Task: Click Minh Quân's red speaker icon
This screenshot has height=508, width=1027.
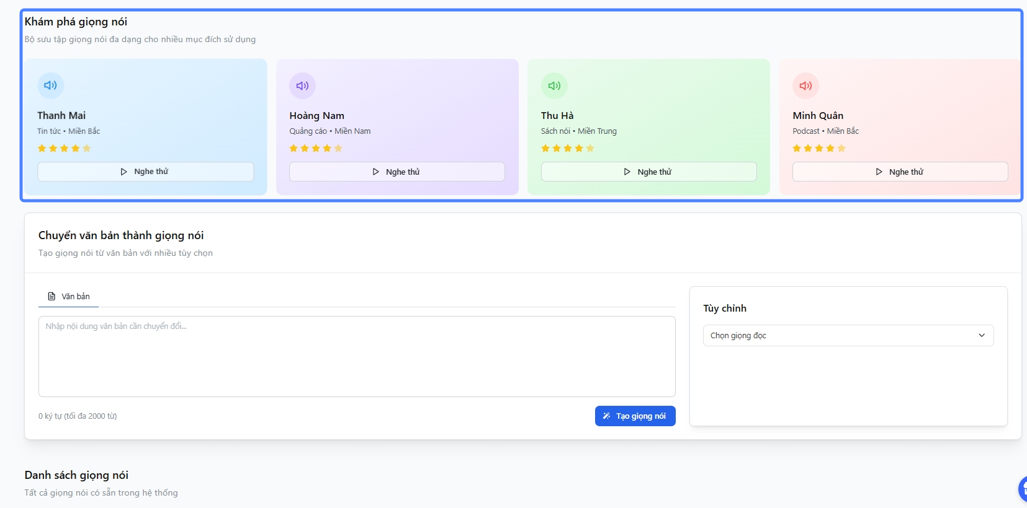Action: (x=805, y=85)
